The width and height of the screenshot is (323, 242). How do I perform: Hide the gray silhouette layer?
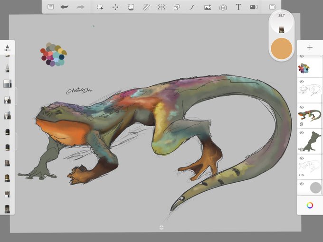click(302, 133)
